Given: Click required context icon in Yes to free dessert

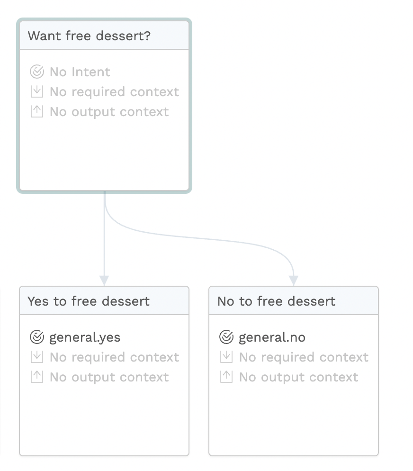Looking at the screenshot, I should [x=37, y=357].
